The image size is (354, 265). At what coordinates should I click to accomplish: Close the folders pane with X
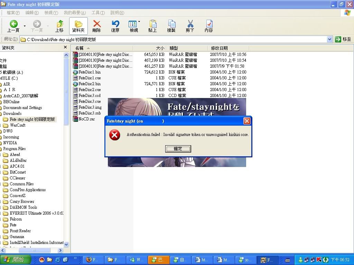tap(65, 47)
